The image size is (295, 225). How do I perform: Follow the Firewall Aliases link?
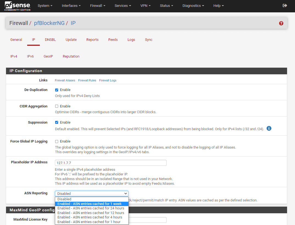[65, 81]
